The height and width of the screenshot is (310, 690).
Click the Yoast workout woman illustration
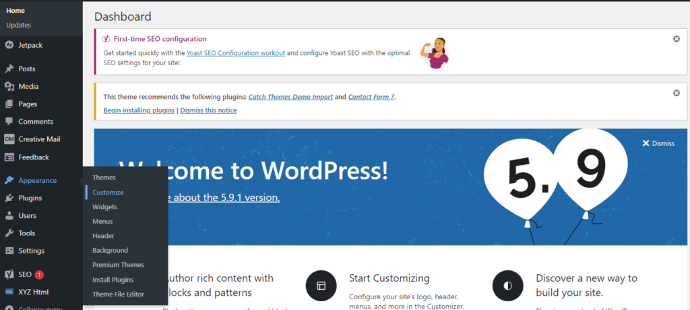435,52
